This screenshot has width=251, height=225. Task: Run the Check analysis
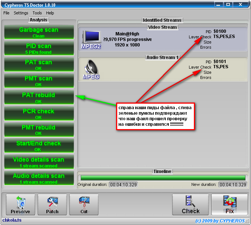(191, 205)
